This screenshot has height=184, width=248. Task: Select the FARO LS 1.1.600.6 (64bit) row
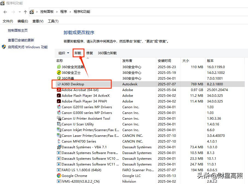pos(81,170)
